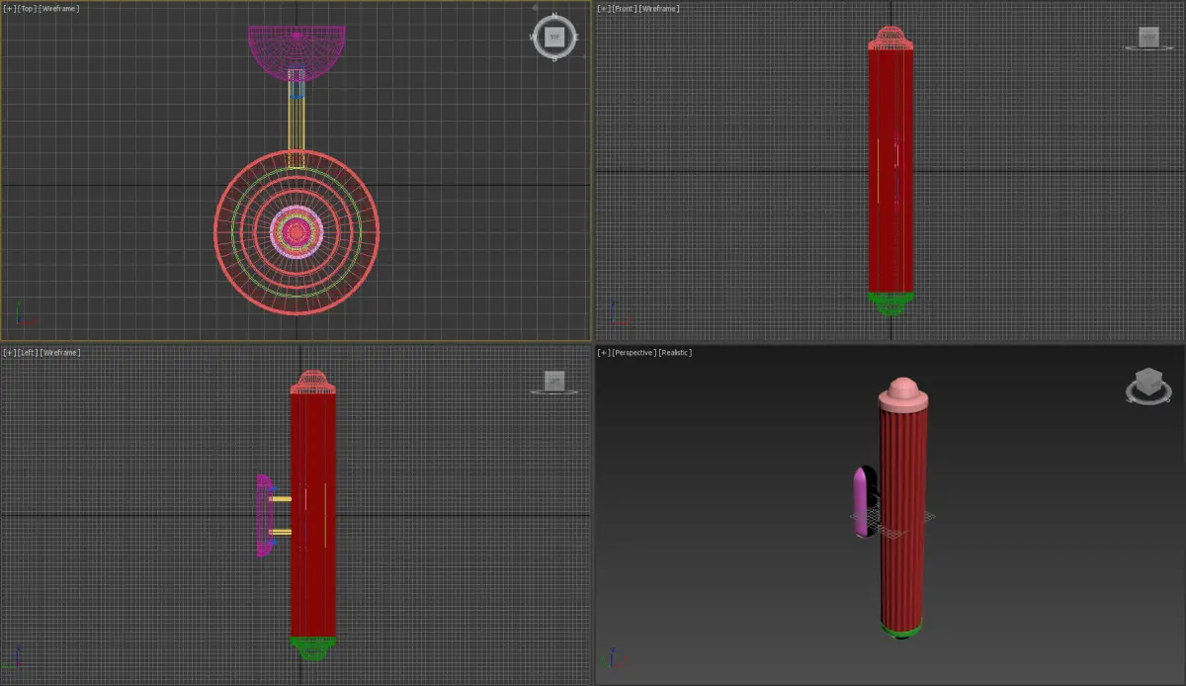
Task: Open Wireframe shading menu in Left viewport
Action: pyautogui.click(x=62, y=353)
